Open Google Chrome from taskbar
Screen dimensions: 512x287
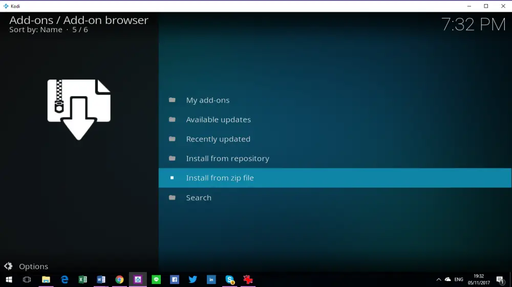tap(119, 279)
